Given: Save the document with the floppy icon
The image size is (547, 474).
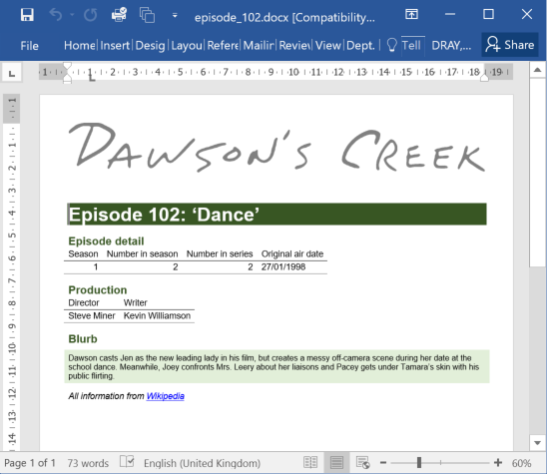Looking at the screenshot, I should (27, 15).
